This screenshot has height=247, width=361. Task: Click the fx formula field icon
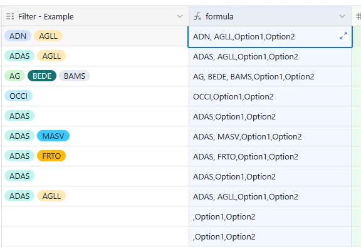197,16
